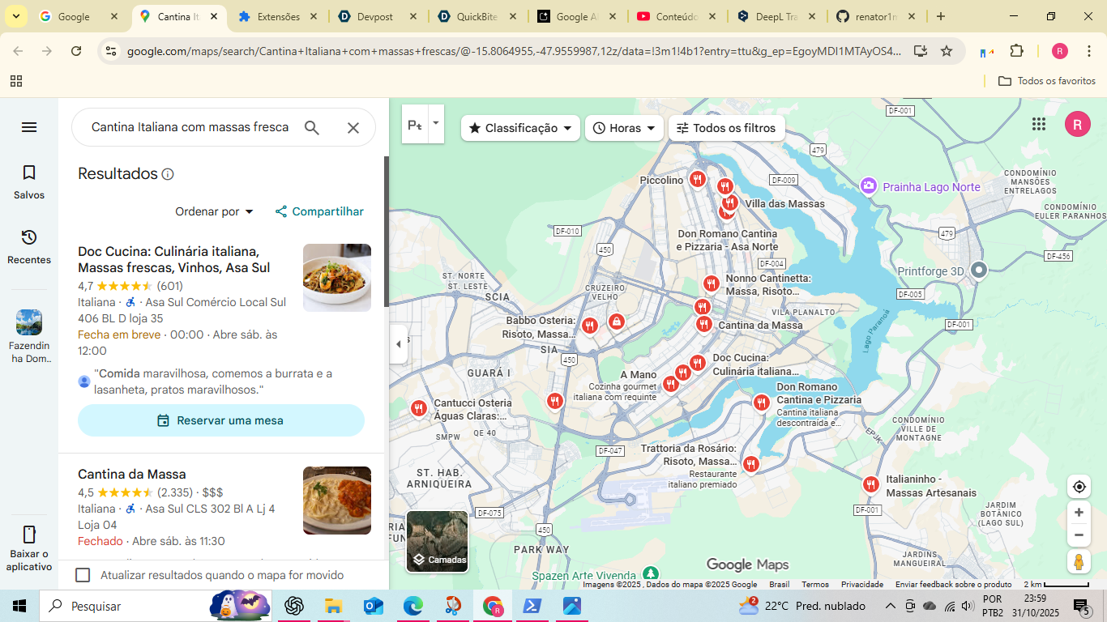Click Baixar o aplicativo phone icon
Screen dimensions: 1107x622
click(x=29, y=535)
